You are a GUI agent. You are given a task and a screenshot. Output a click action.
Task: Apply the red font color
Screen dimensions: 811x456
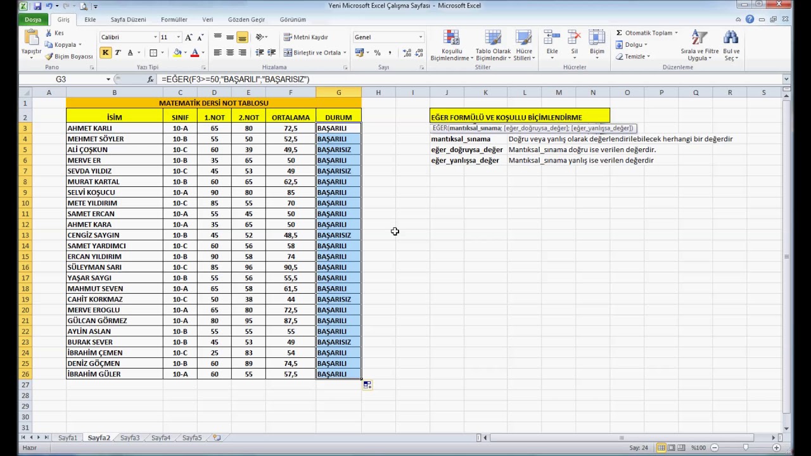point(195,53)
